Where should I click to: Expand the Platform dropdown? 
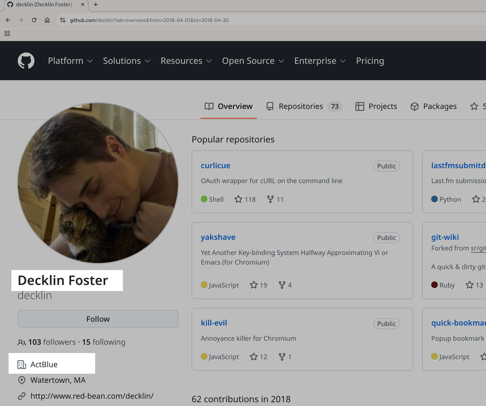pyautogui.click(x=70, y=61)
